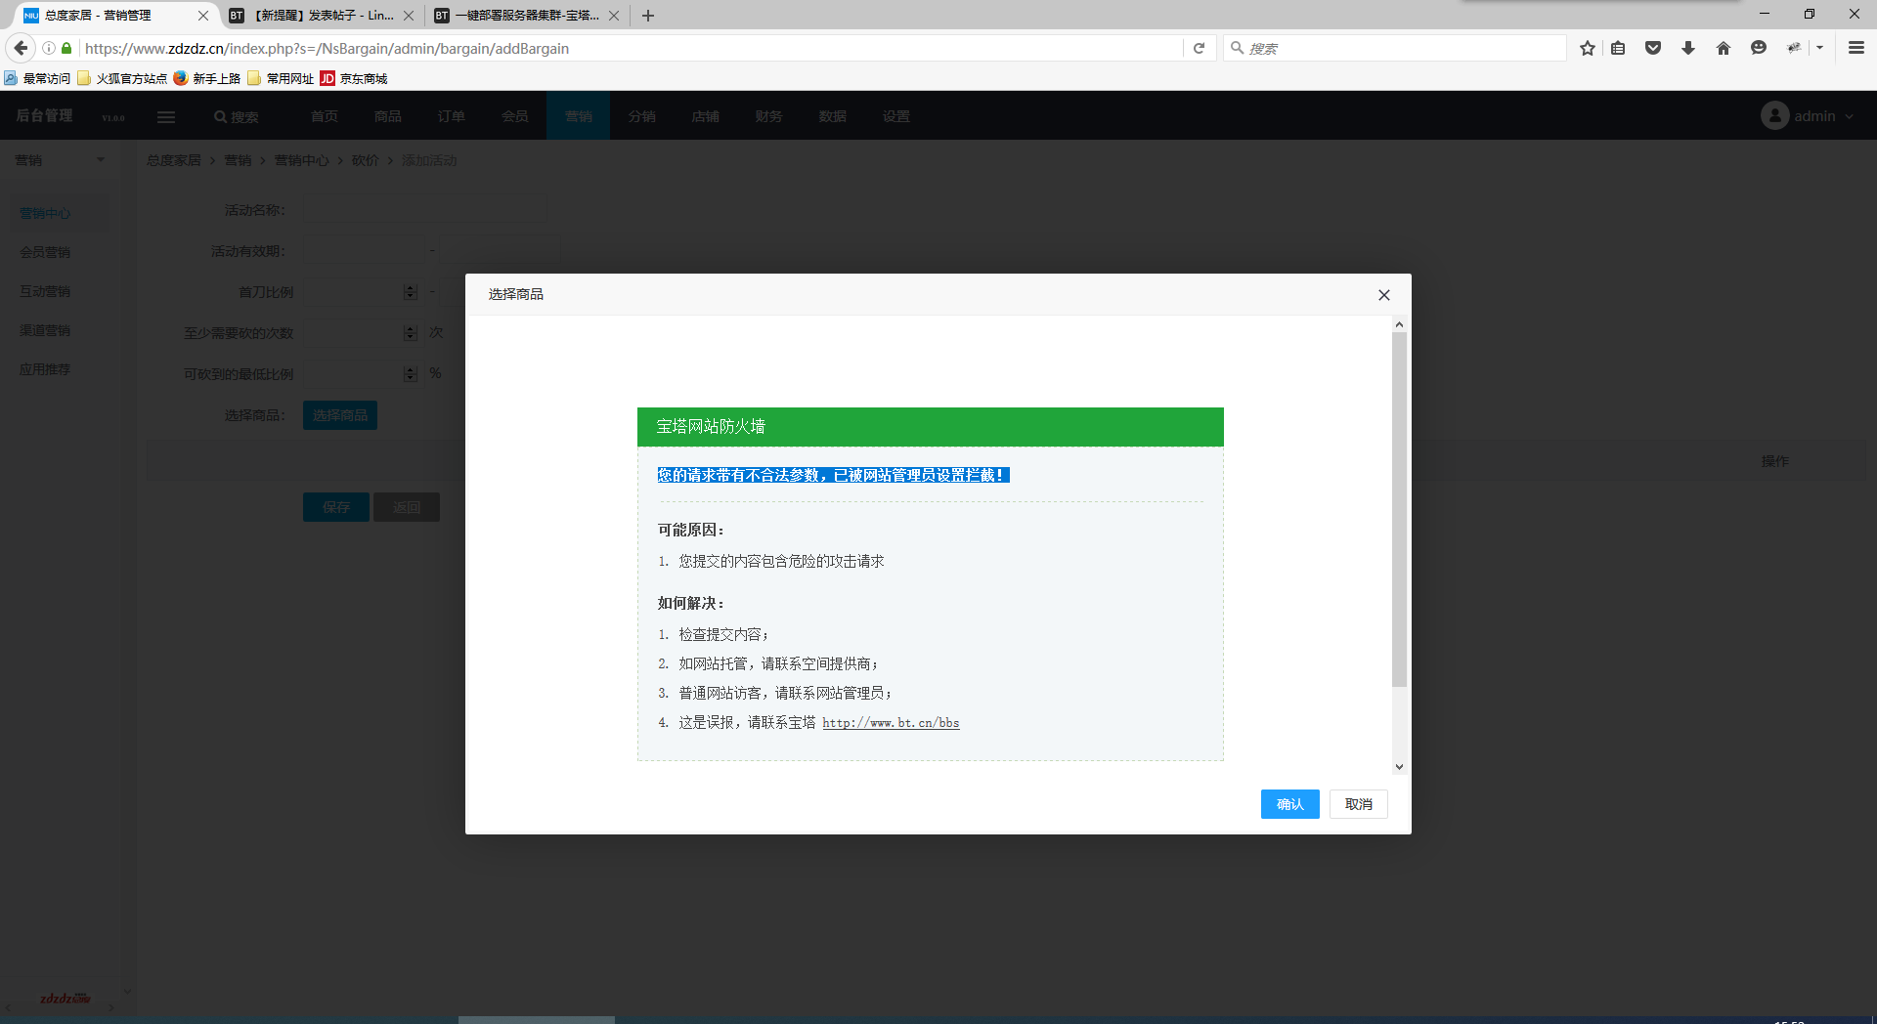Click the green padlock security icon
Viewport: 1877px width, 1024px height.
pos(66,48)
